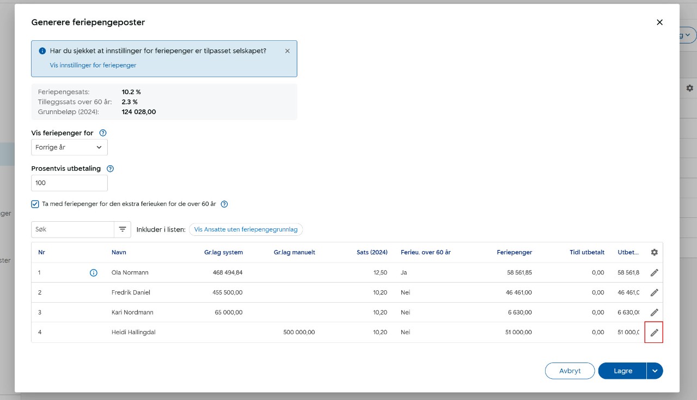Click pencil icon for Fredrik Daniel

(x=654, y=292)
